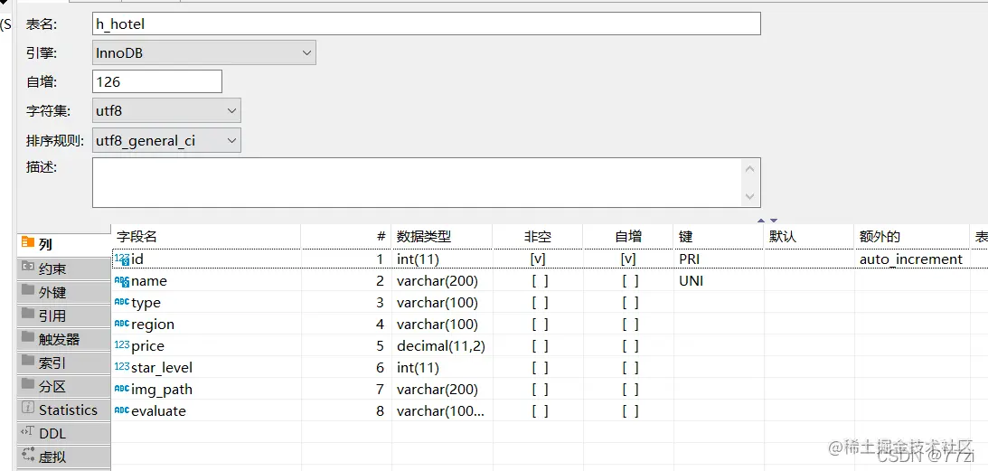Click the star_level column 123 icon
Image resolution: width=988 pixels, height=471 pixels.
tap(122, 367)
